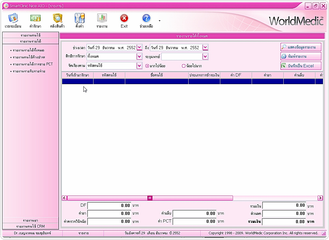Click the Excel icon on บันทึกเป็น Excel
Image resolution: width=329 pixels, height=240 pixels.
point(284,66)
